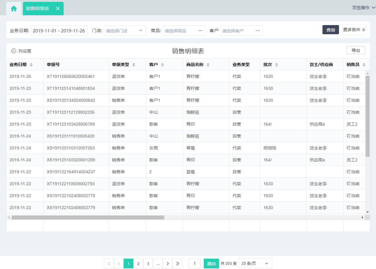Open the 业务日期 date range field
376x269 pixels.
pos(59,31)
